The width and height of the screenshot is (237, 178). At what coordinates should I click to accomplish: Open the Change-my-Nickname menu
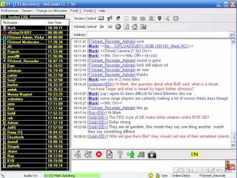(x=51, y=11)
